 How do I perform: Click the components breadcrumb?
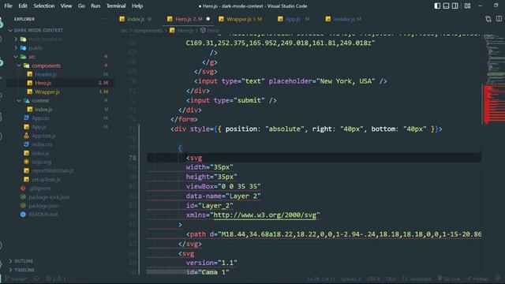click(148, 30)
